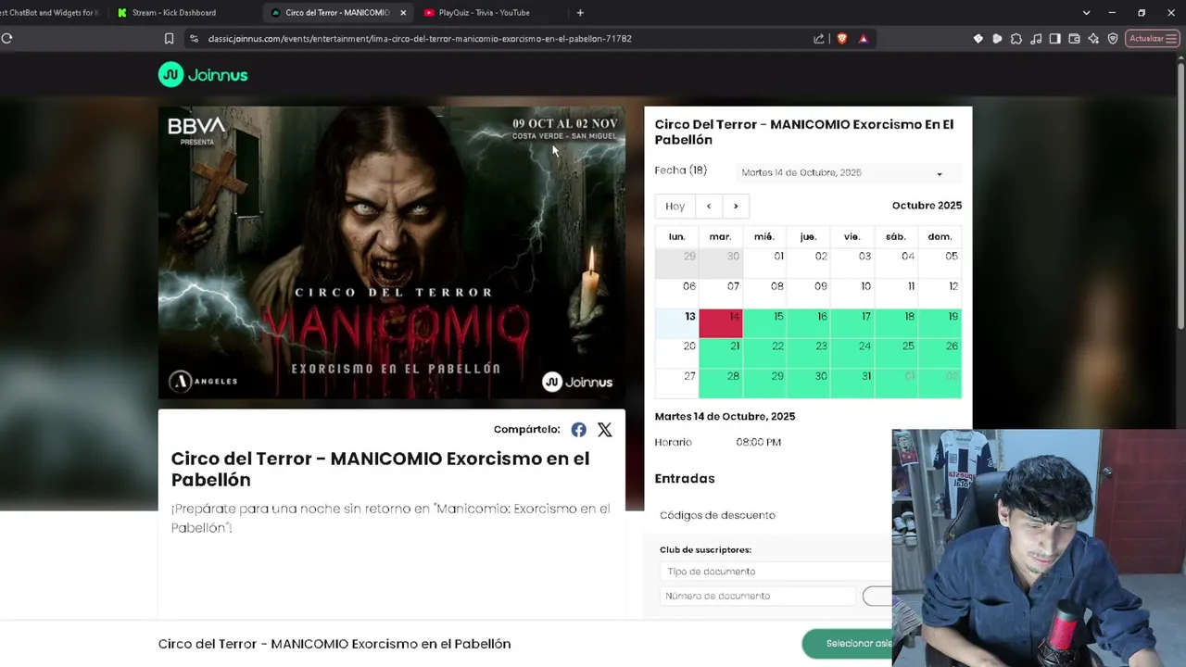Image resolution: width=1186 pixels, height=667 pixels.
Task: Select October 14 in the calendar
Action: [x=721, y=324]
